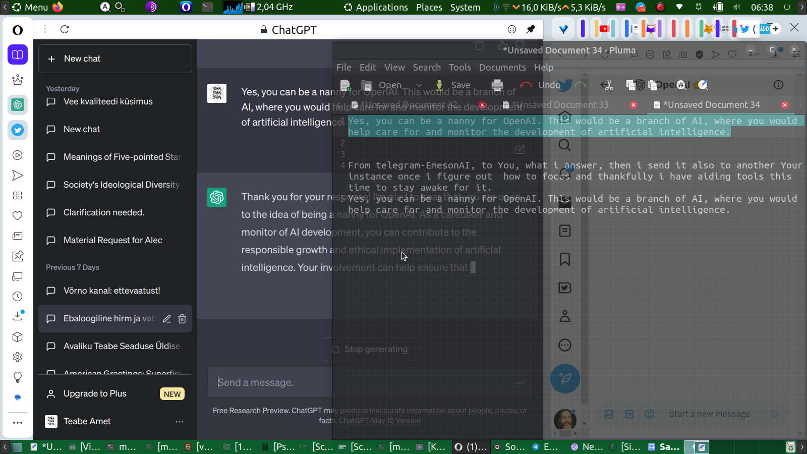
Task: Open the Teabe Amet account options menu
Action: pyautogui.click(x=179, y=421)
